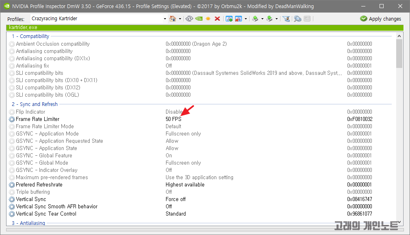This screenshot has width=410, height=235.
Task: Click the filter user-modified profiles icon
Action: tap(286, 19)
